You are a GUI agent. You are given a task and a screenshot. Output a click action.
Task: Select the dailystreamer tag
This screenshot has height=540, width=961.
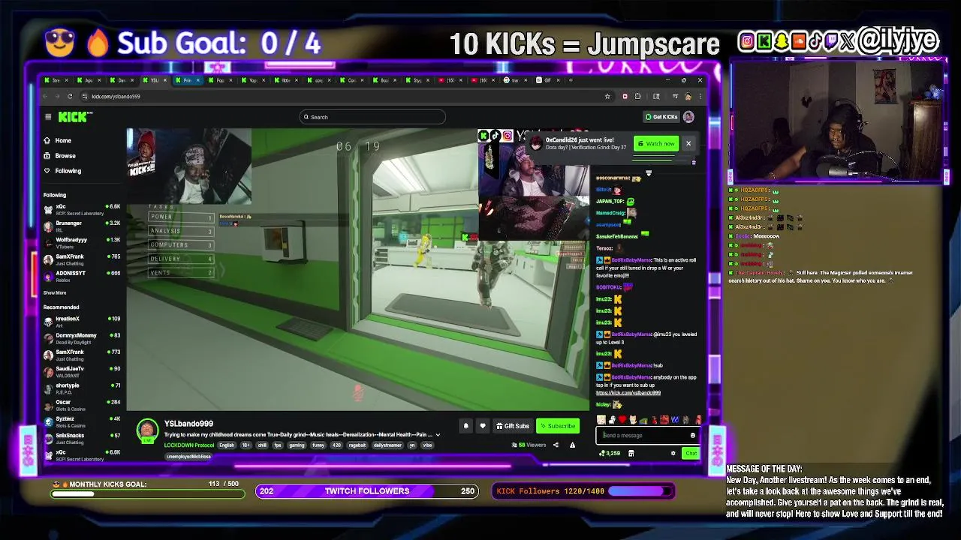387,445
